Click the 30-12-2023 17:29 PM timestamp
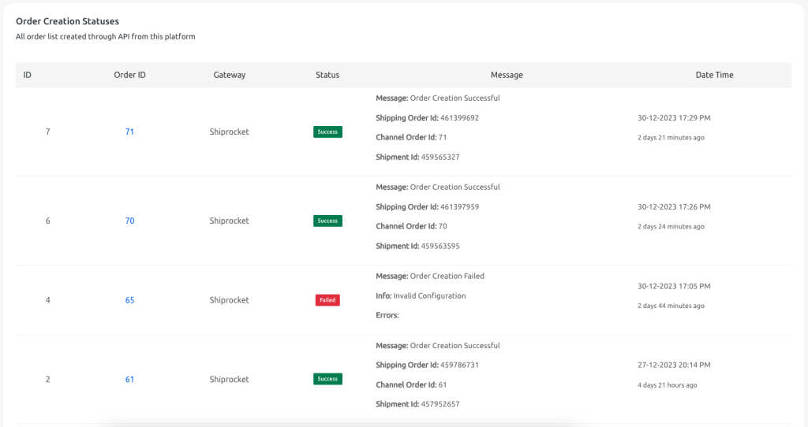This screenshot has height=427, width=808. [674, 118]
